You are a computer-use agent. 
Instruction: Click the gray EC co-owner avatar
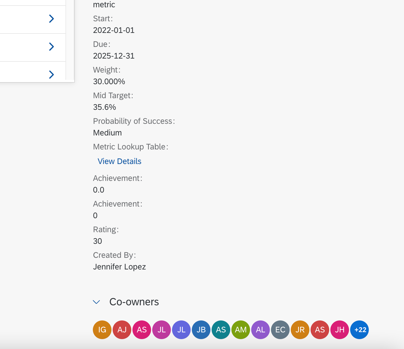point(280,330)
